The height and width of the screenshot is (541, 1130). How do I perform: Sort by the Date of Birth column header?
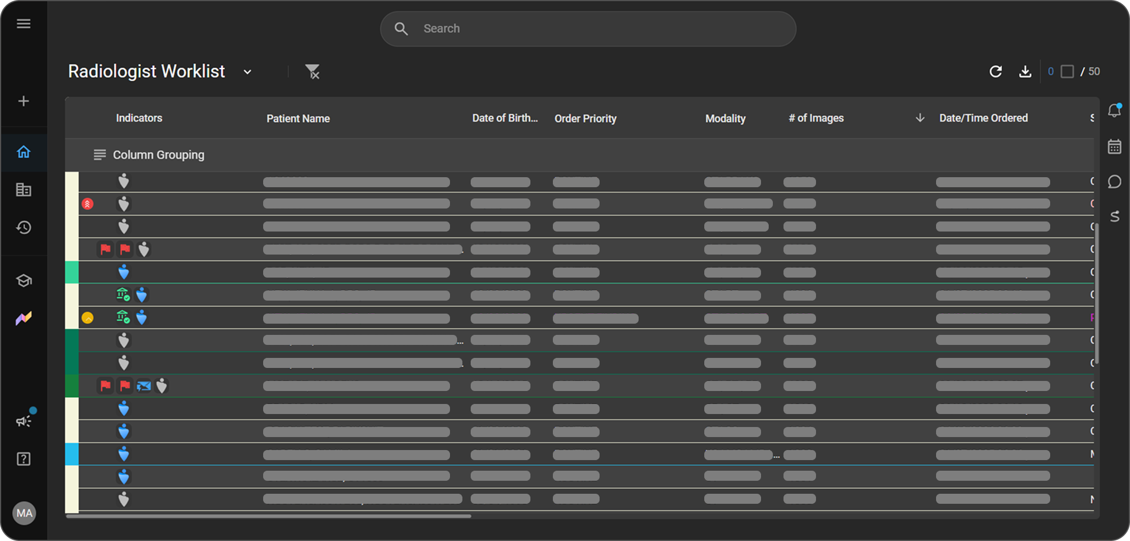tap(505, 118)
